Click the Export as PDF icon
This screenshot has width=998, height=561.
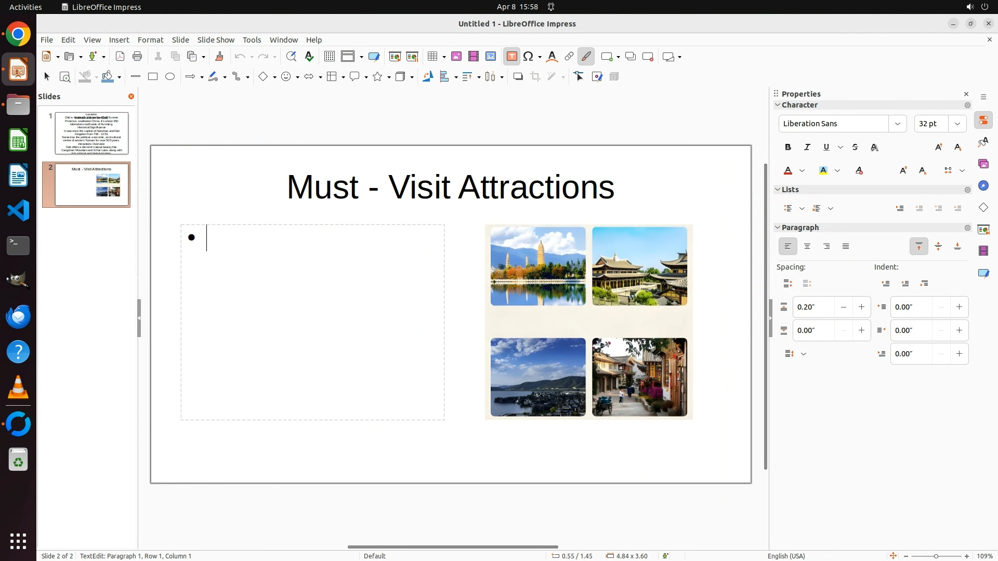point(120,57)
